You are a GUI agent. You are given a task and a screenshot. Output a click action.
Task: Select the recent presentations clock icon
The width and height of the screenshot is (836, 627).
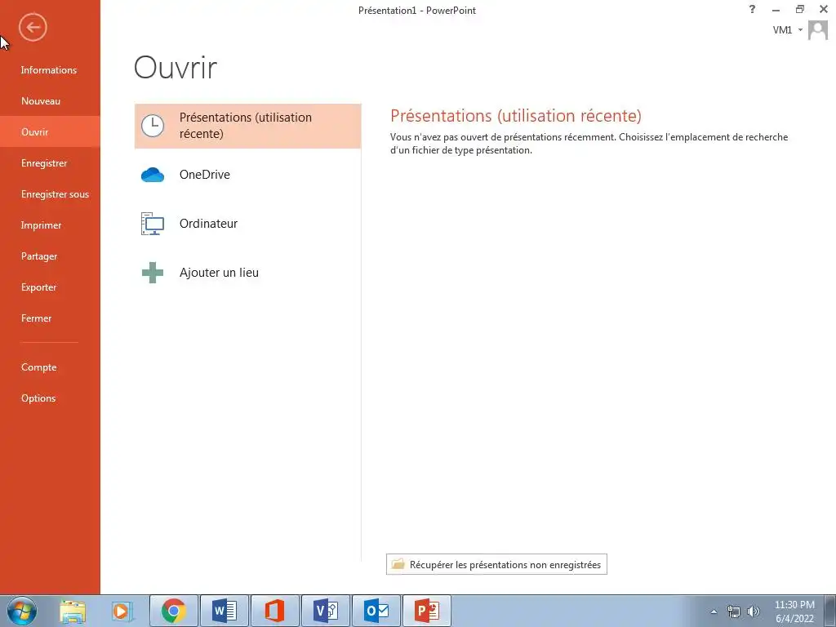[153, 126]
